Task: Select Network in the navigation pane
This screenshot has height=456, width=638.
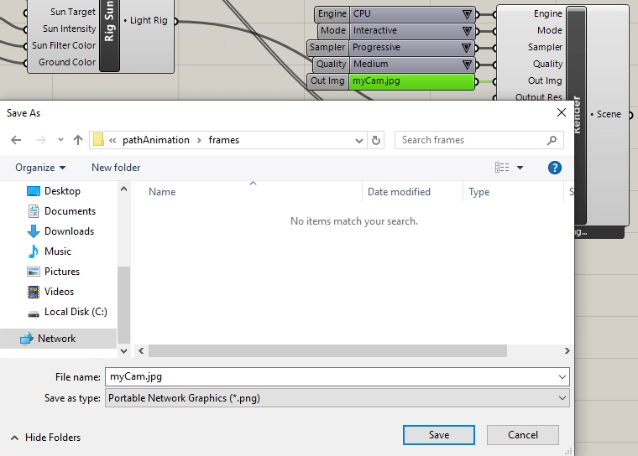Action: [x=56, y=339]
